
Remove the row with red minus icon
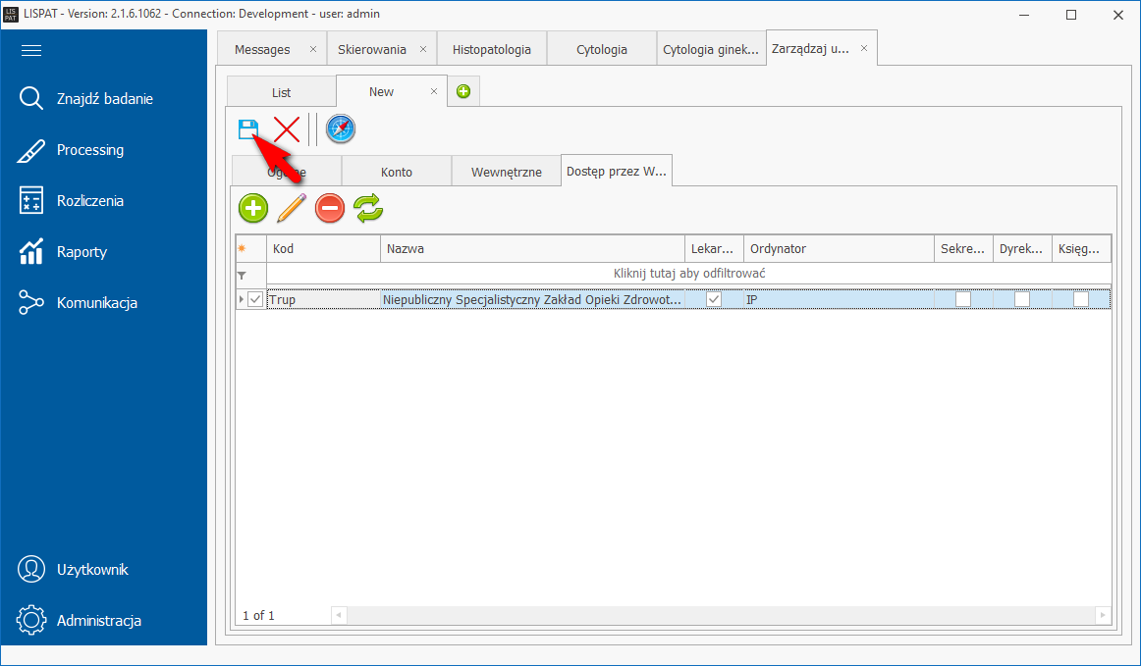[x=330, y=208]
